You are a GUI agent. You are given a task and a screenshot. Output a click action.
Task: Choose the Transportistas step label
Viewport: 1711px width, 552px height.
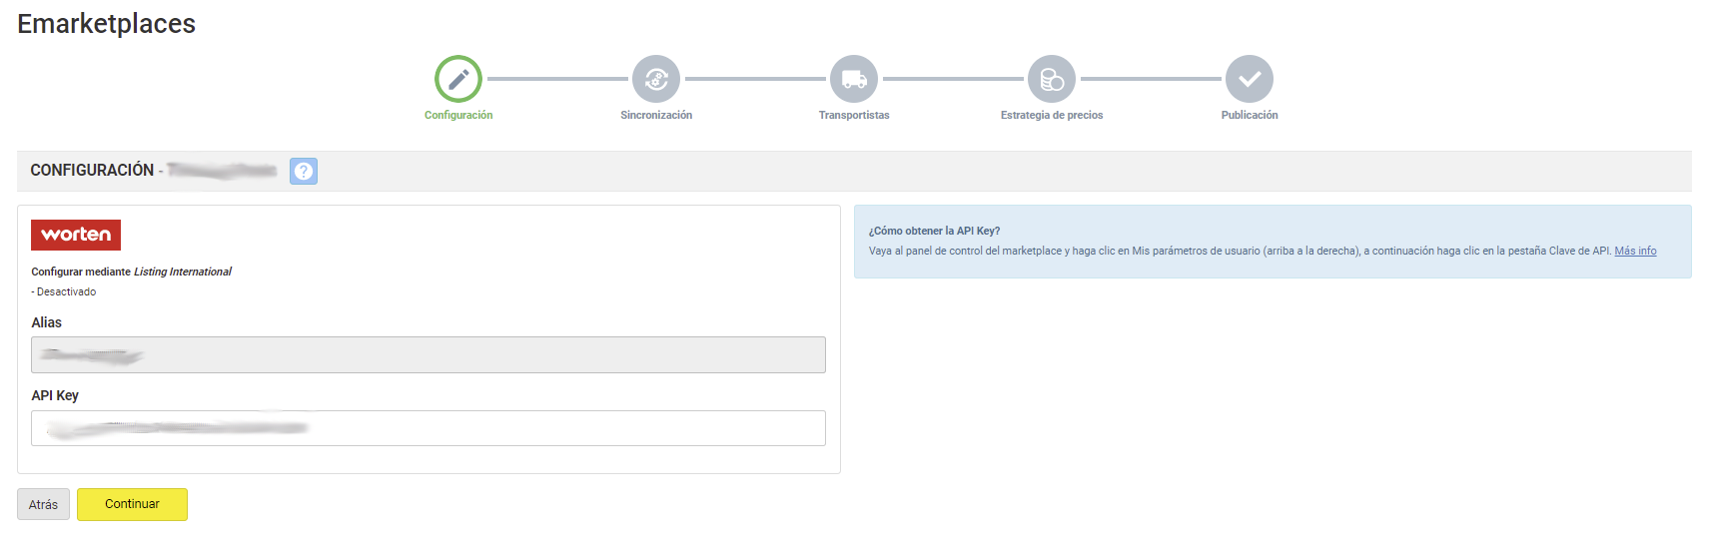854,116
